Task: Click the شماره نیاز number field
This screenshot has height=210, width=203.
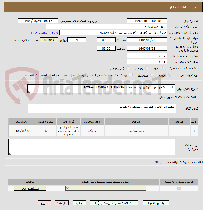Action: click(147, 21)
